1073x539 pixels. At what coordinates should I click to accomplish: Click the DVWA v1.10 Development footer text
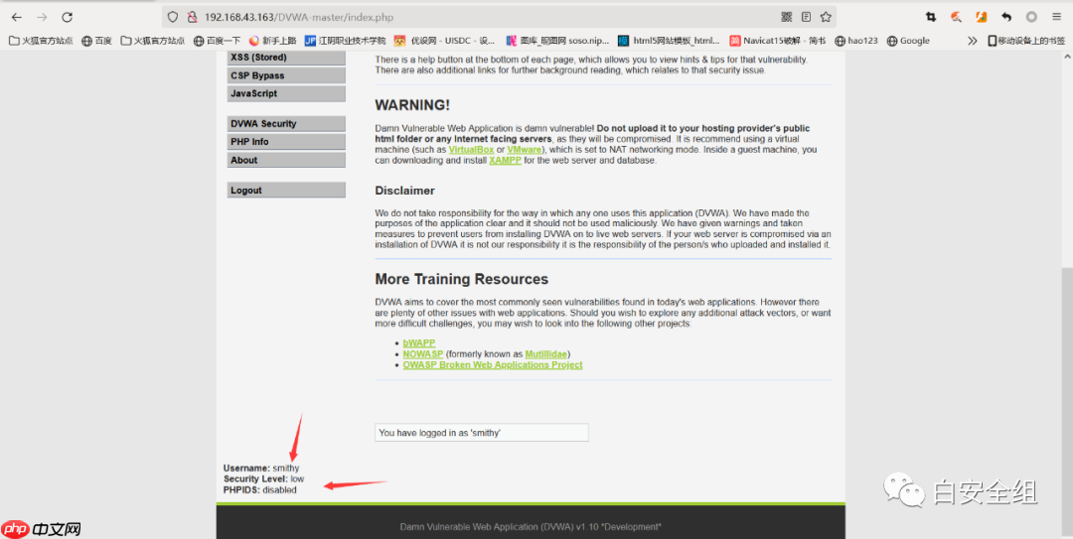[x=531, y=527]
